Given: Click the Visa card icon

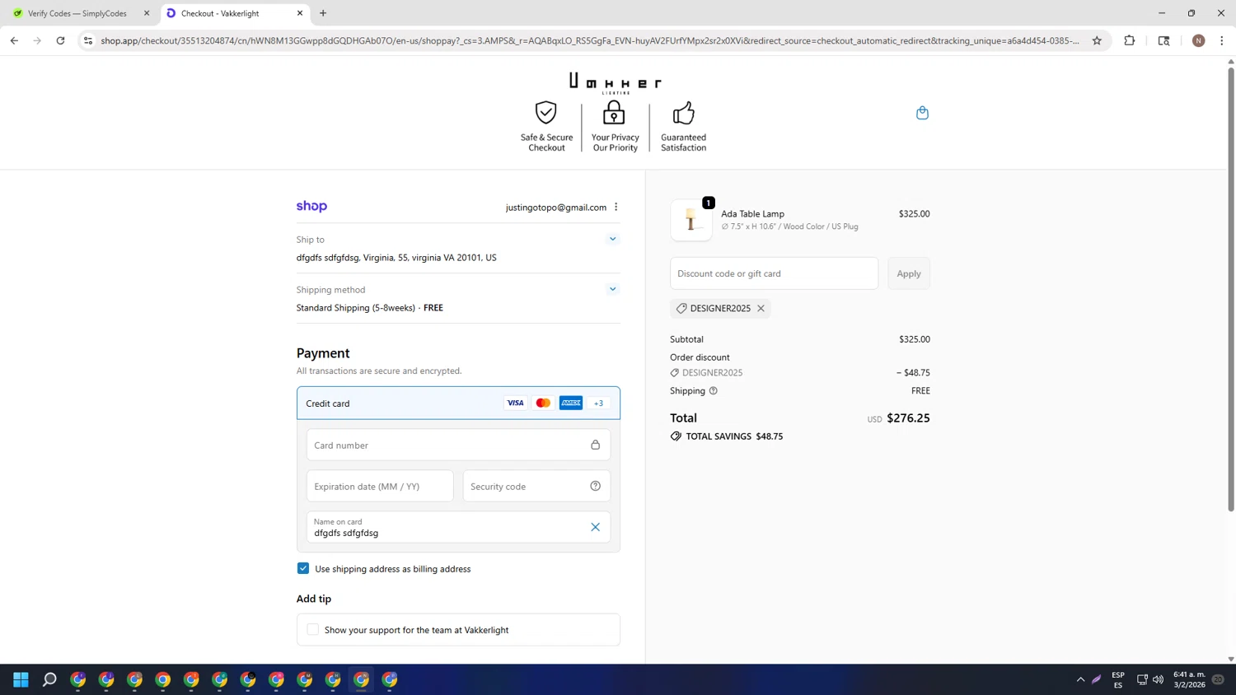Looking at the screenshot, I should pyautogui.click(x=515, y=403).
